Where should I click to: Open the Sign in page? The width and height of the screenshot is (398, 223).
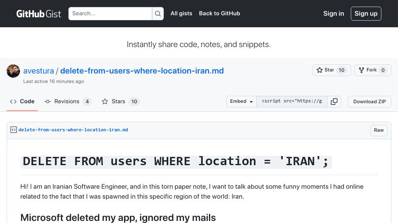point(333,14)
